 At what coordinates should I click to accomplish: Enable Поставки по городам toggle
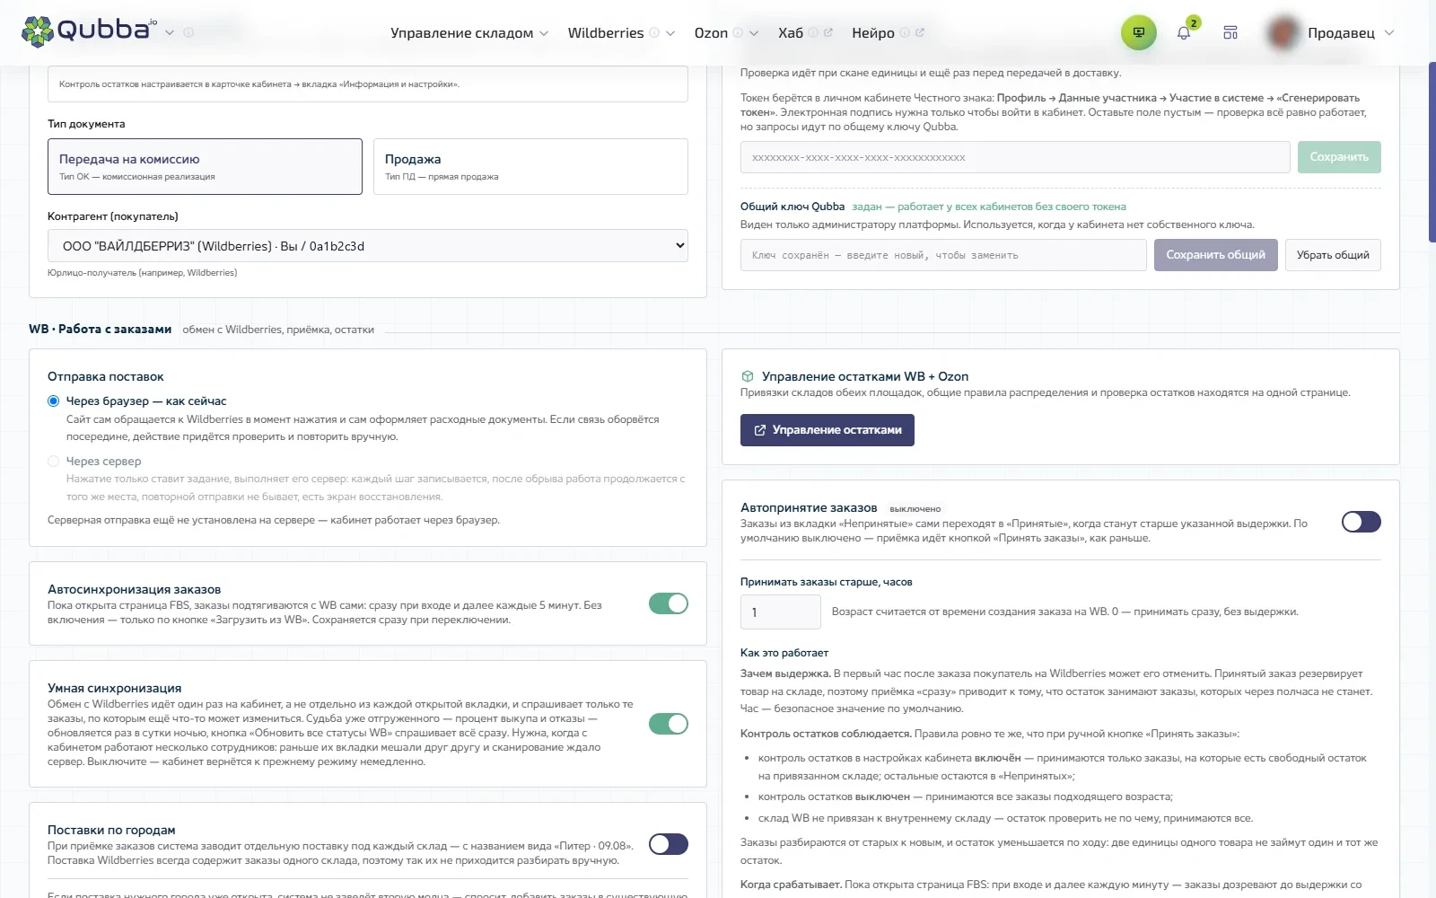click(669, 844)
